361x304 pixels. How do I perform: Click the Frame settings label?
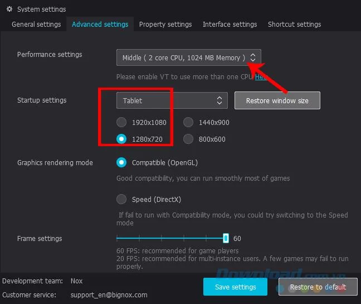point(40,238)
